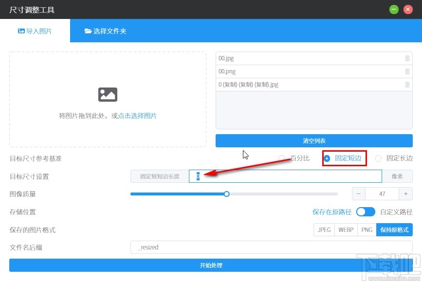Image resolution: width=422 pixels, height=281 pixels.
Task: Select the 固定长边 radio button
Action: point(378,158)
